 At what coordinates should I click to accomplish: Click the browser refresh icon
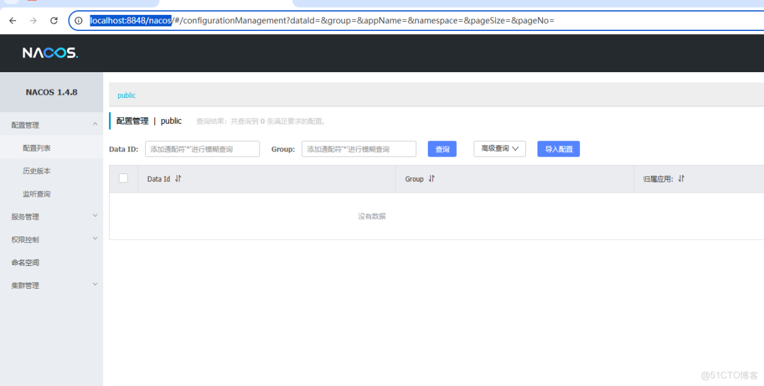[54, 20]
